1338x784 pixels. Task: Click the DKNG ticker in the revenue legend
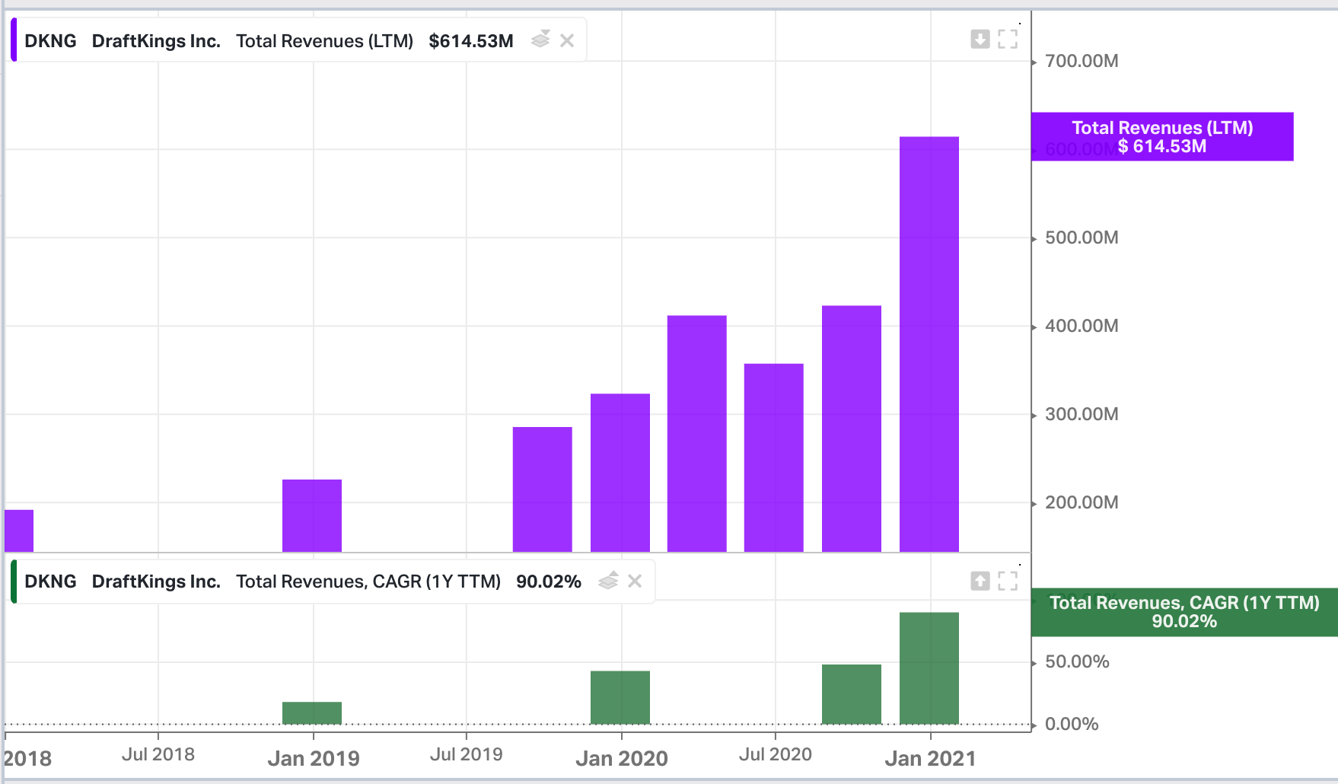pos(50,41)
